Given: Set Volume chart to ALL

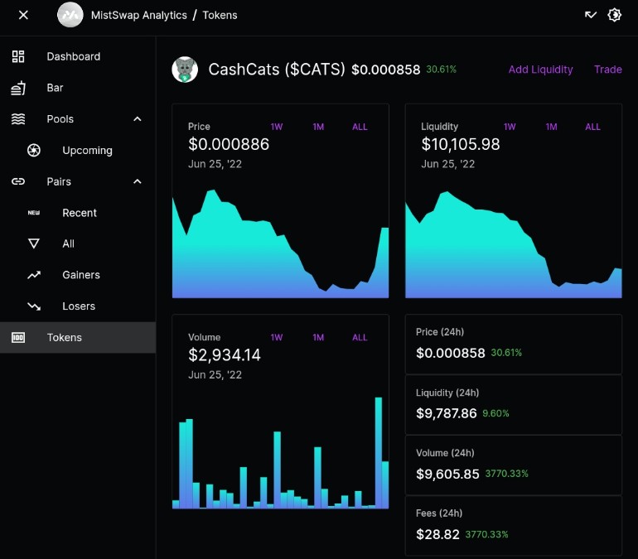Looking at the screenshot, I should [360, 337].
